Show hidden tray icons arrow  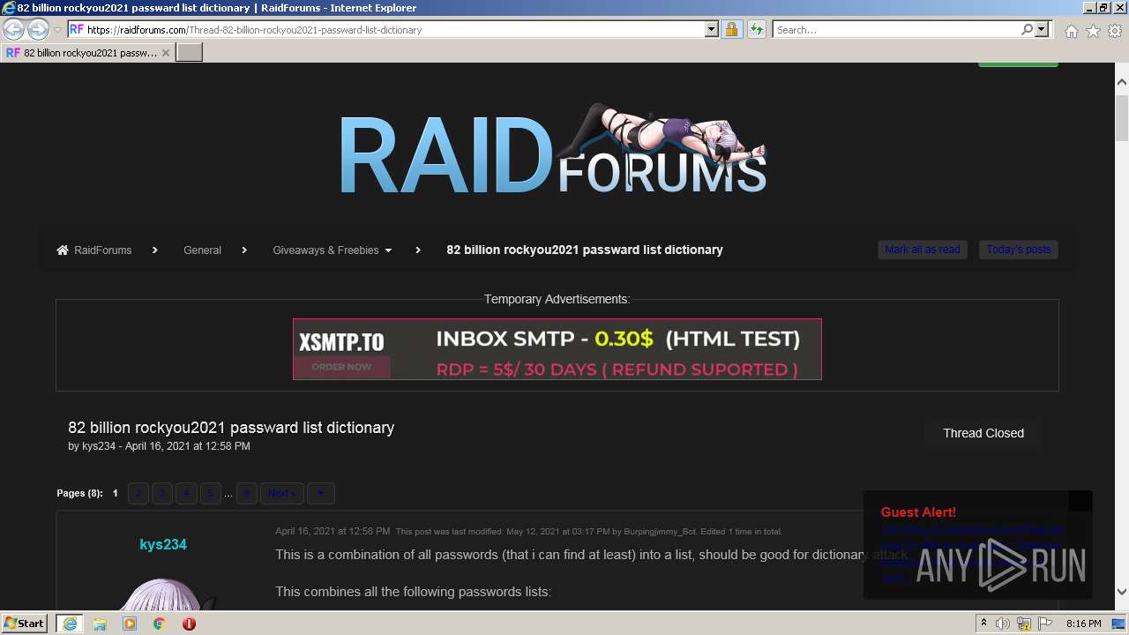pyautogui.click(x=984, y=624)
